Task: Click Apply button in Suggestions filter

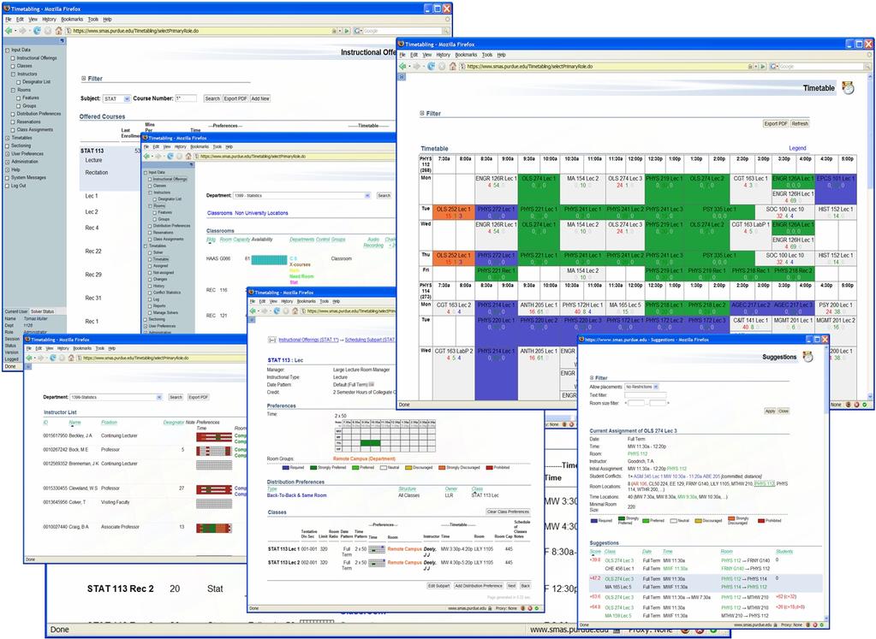Action: tap(770, 411)
